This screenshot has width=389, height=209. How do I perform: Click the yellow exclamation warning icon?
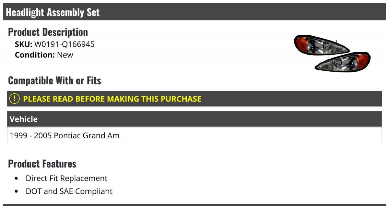click(14, 99)
